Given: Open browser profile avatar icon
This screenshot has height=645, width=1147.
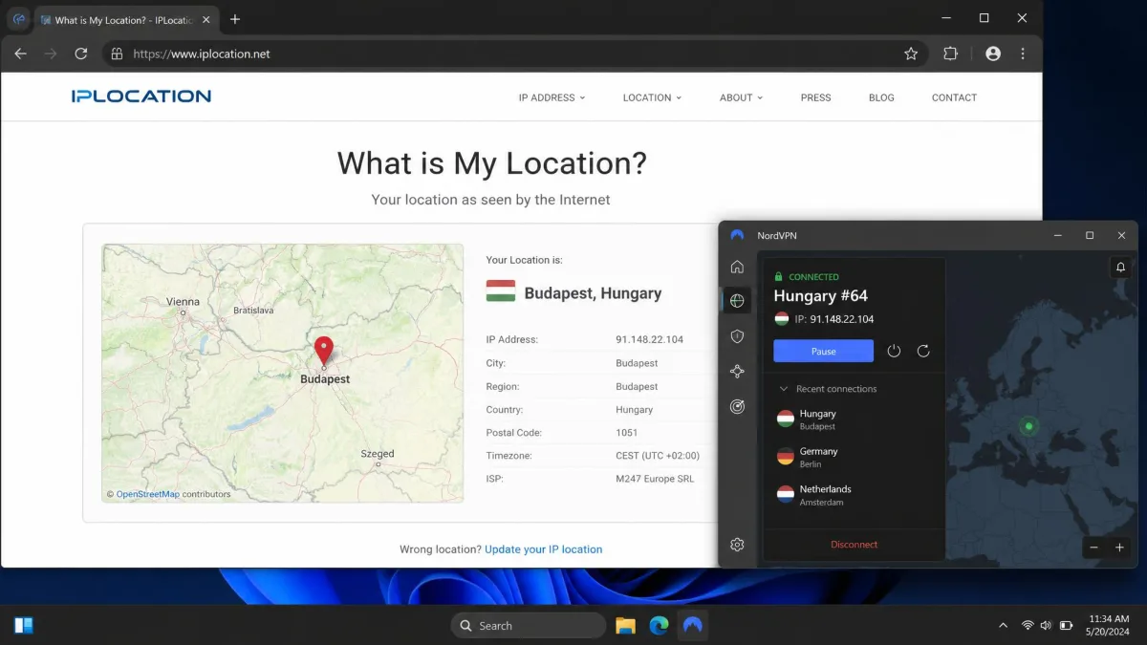Looking at the screenshot, I should pyautogui.click(x=993, y=54).
